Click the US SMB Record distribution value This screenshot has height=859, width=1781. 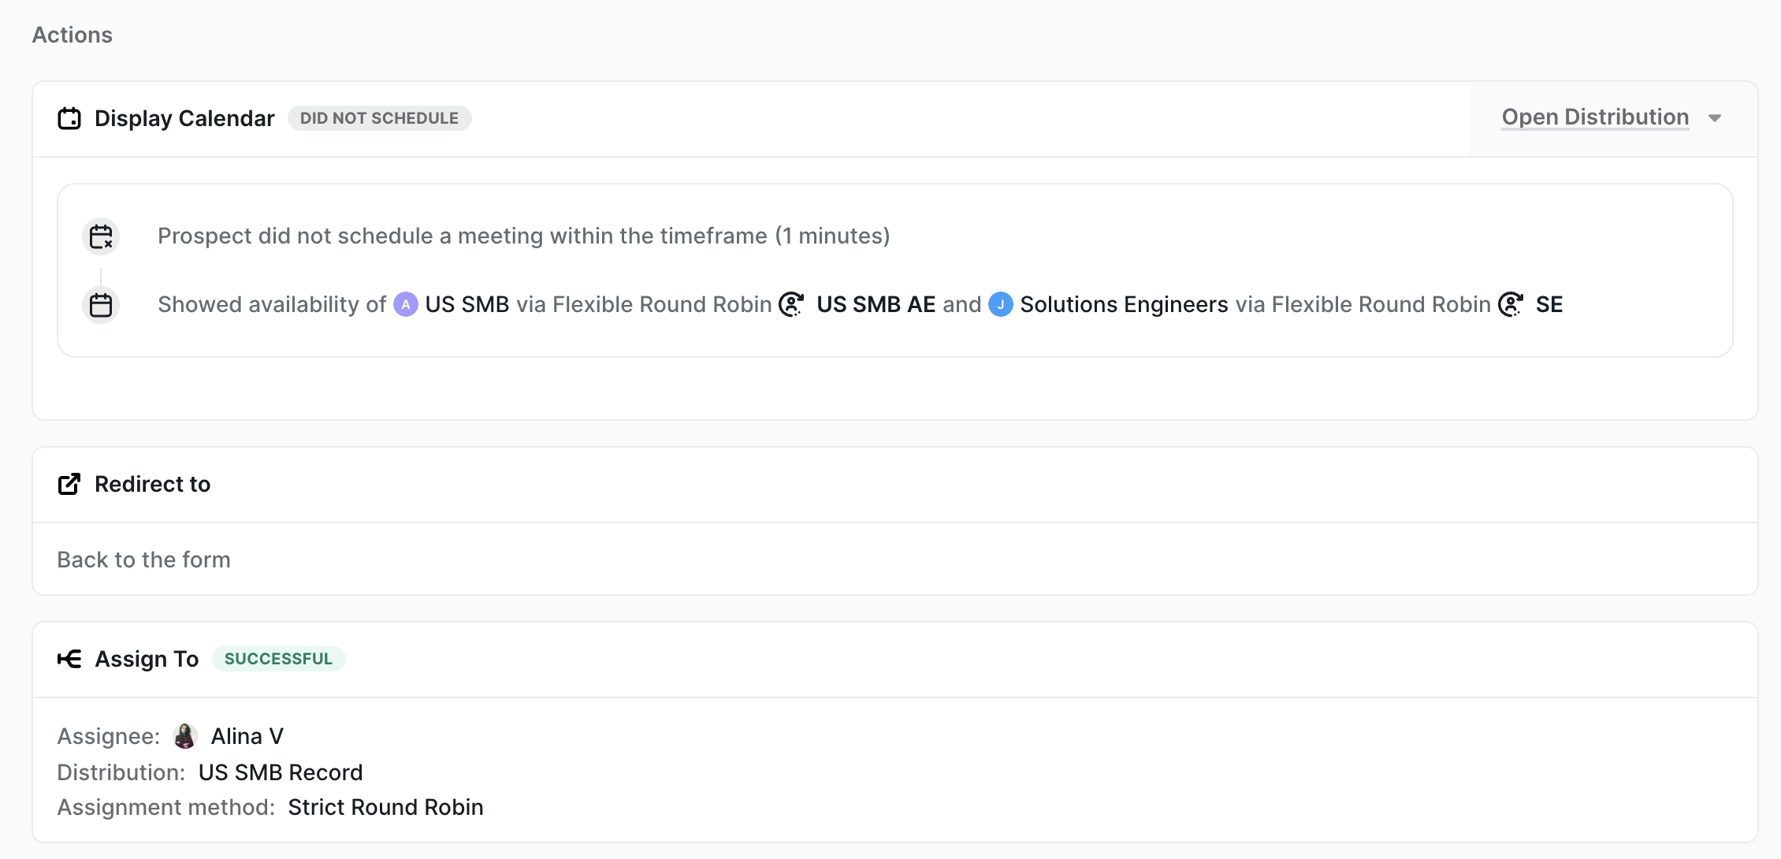coord(281,772)
